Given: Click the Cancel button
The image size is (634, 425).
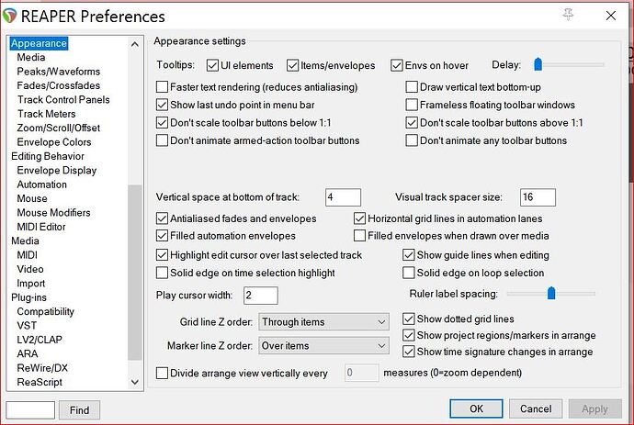Looking at the screenshot, I should coord(536,408).
